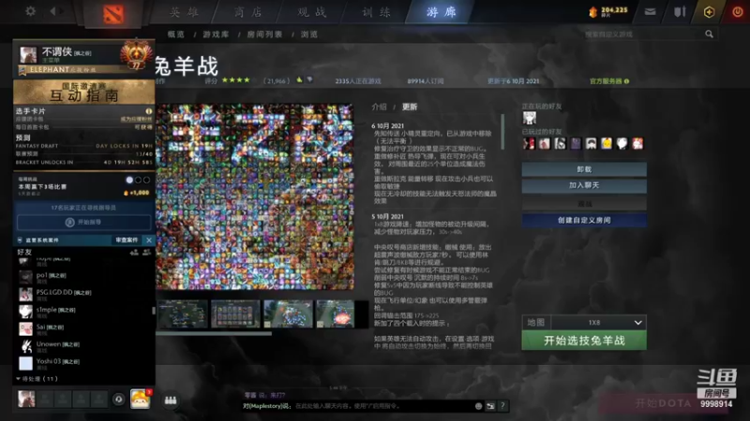Click the question mark chat help icon
The width and height of the screenshot is (750, 421).
(x=502, y=406)
